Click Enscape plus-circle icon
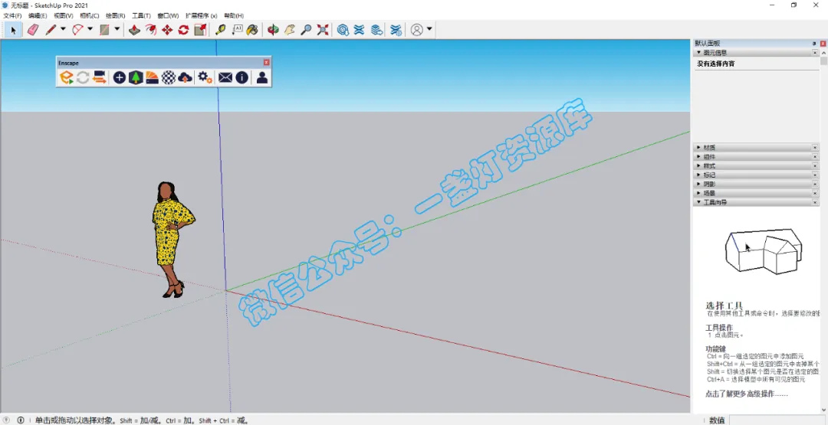 120,78
